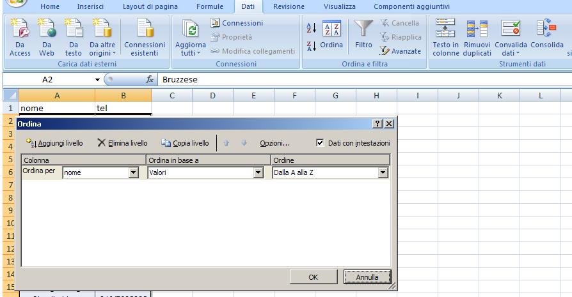Screen dimensions: 572x297
Task: Switch to the Formule ribbon tab
Action: 209,6
